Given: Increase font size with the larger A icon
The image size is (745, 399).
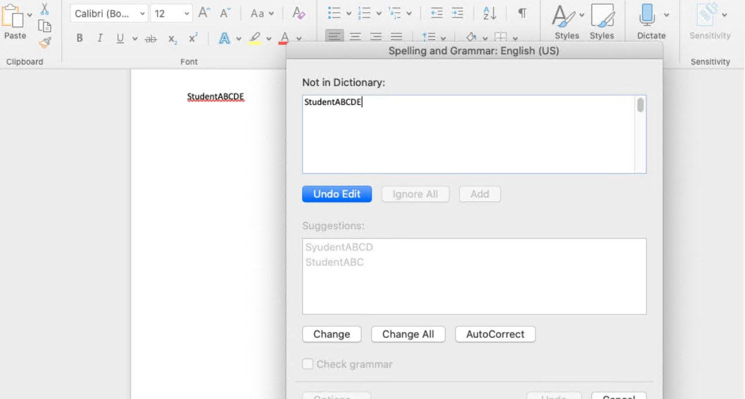Looking at the screenshot, I should pos(204,13).
